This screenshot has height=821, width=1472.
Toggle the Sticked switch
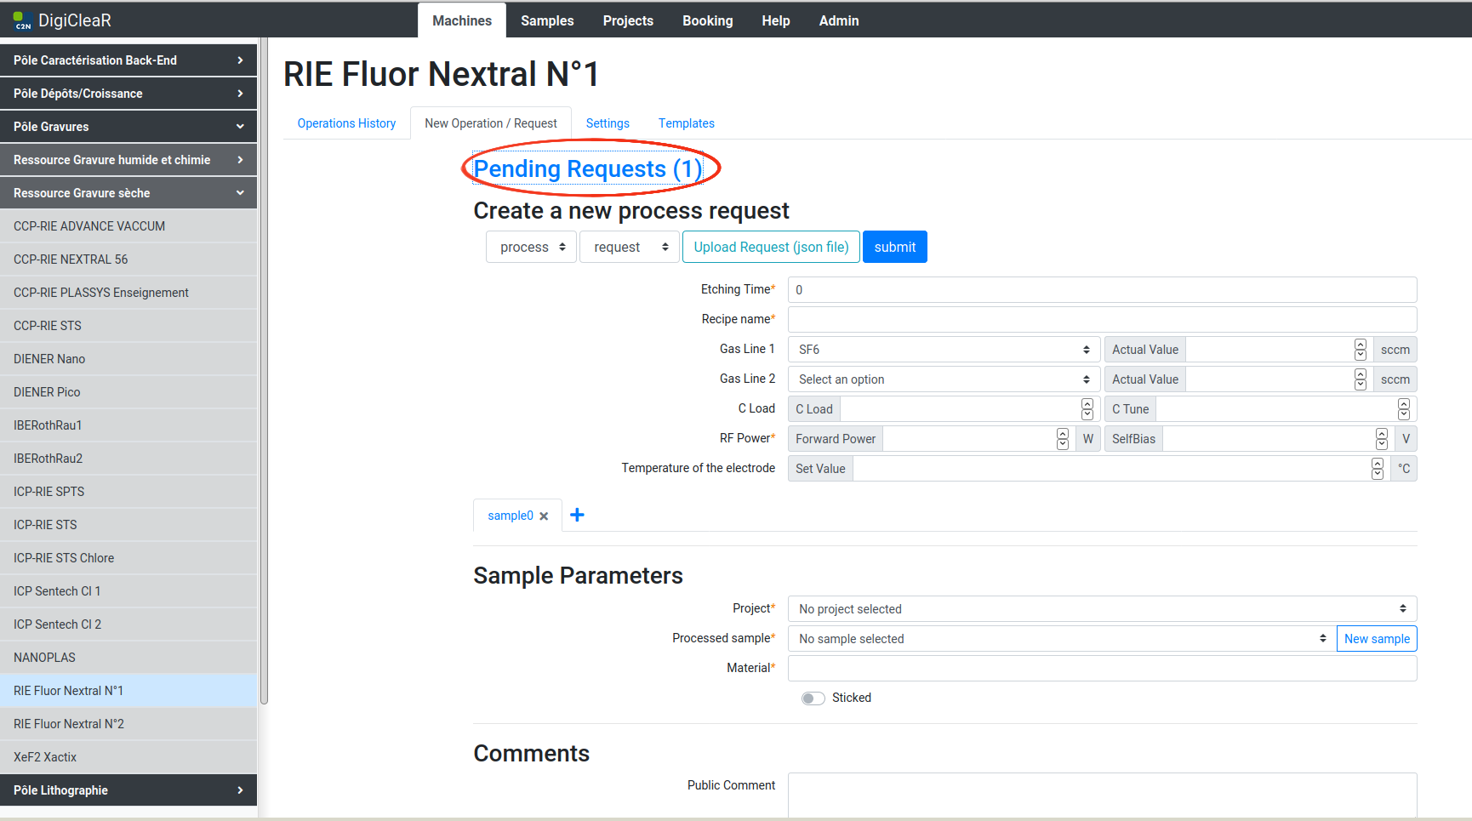coord(813,698)
